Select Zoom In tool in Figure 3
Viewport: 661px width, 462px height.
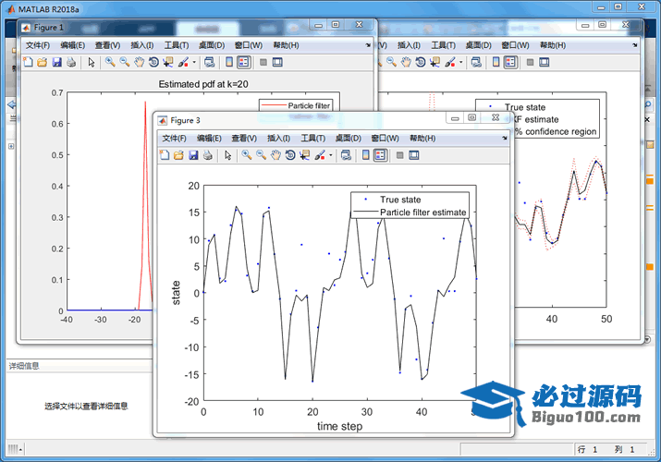point(247,155)
